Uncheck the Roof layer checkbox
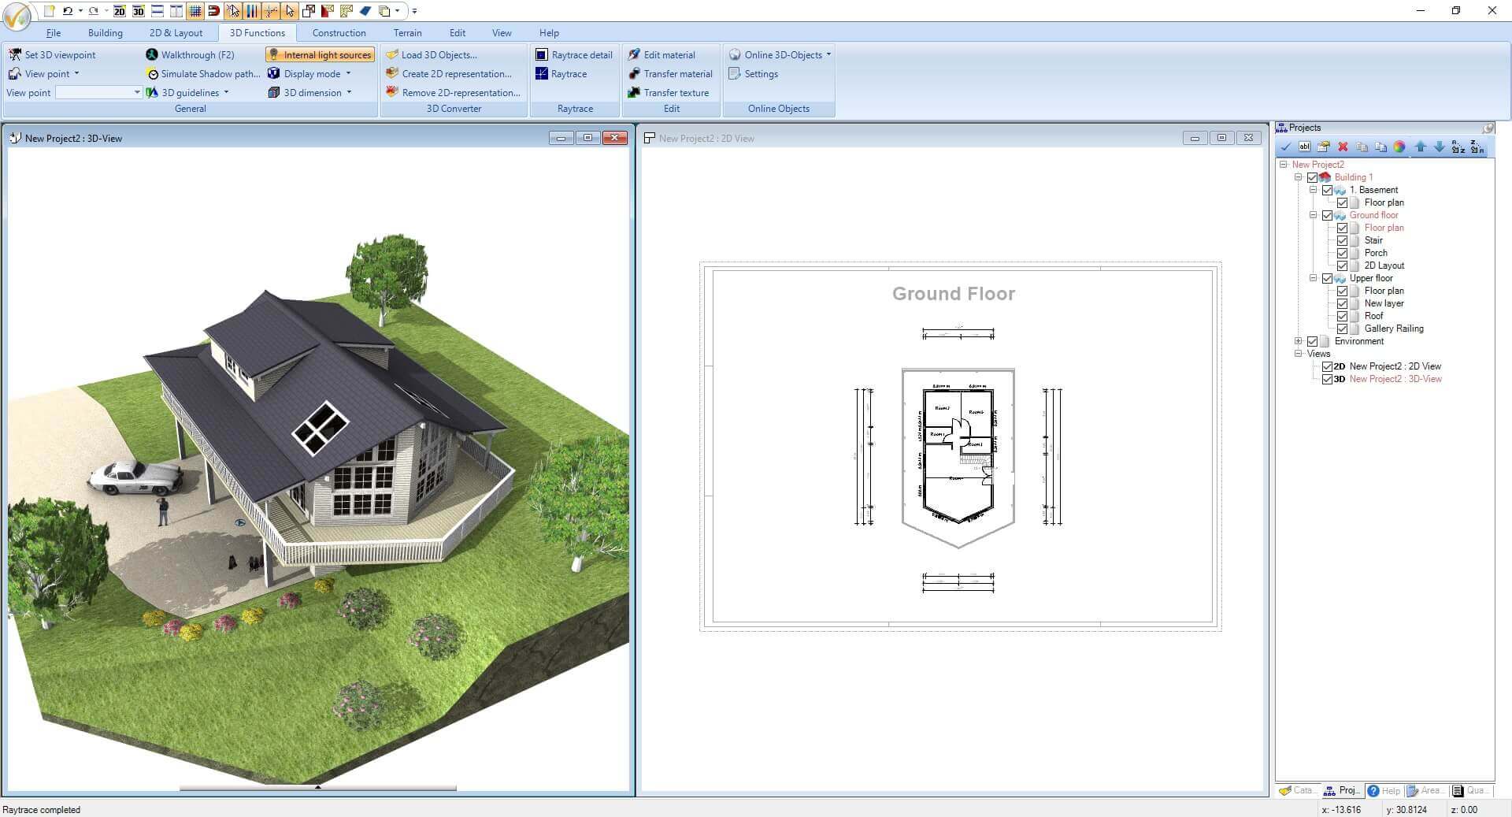The height and width of the screenshot is (817, 1512). (1343, 316)
